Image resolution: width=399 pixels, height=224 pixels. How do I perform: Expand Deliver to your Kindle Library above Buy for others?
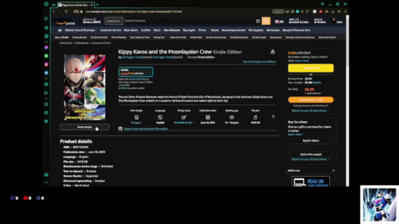tap(310, 111)
